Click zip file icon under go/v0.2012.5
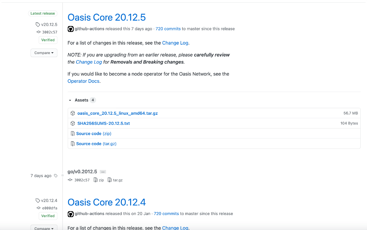367x230 pixels. click(x=95, y=180)
